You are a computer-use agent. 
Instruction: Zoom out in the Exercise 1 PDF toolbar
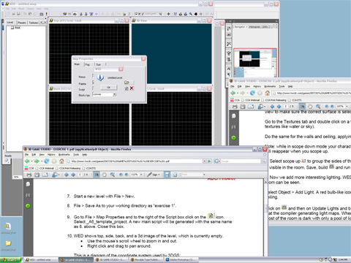point(121,175)
